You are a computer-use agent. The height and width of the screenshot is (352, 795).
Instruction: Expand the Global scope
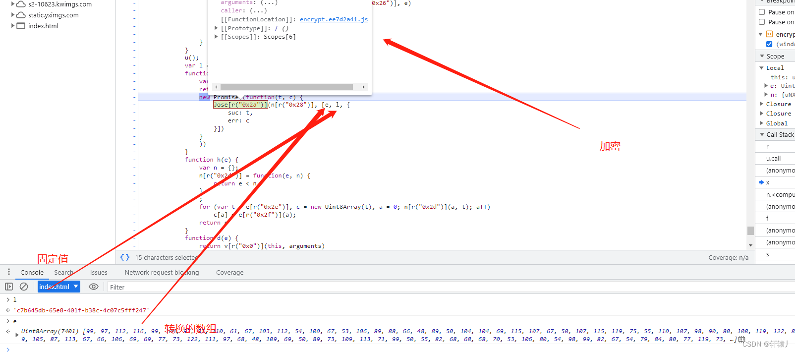[x=762, y=123]
